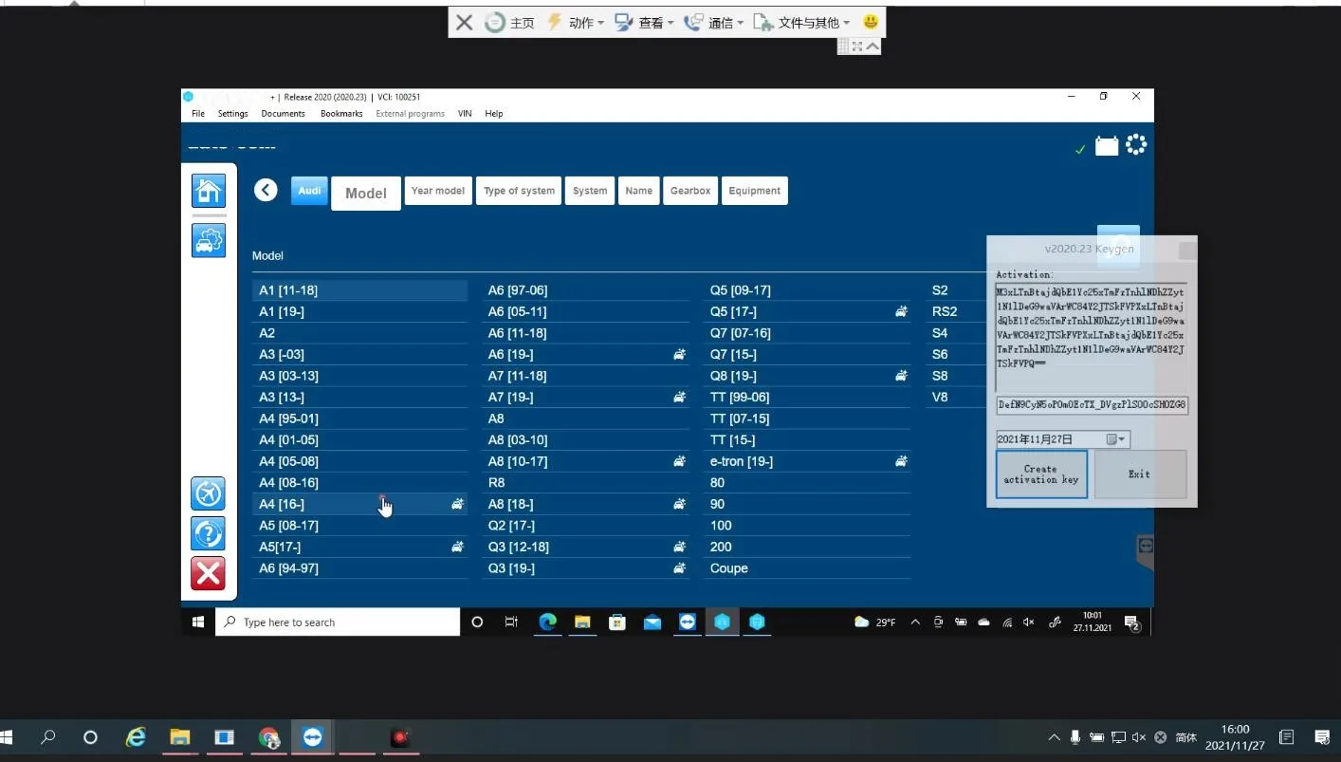Click the vehicle icon on the Q8 [19-] row
1341x762 pixels.
click(x=901, y=376)
